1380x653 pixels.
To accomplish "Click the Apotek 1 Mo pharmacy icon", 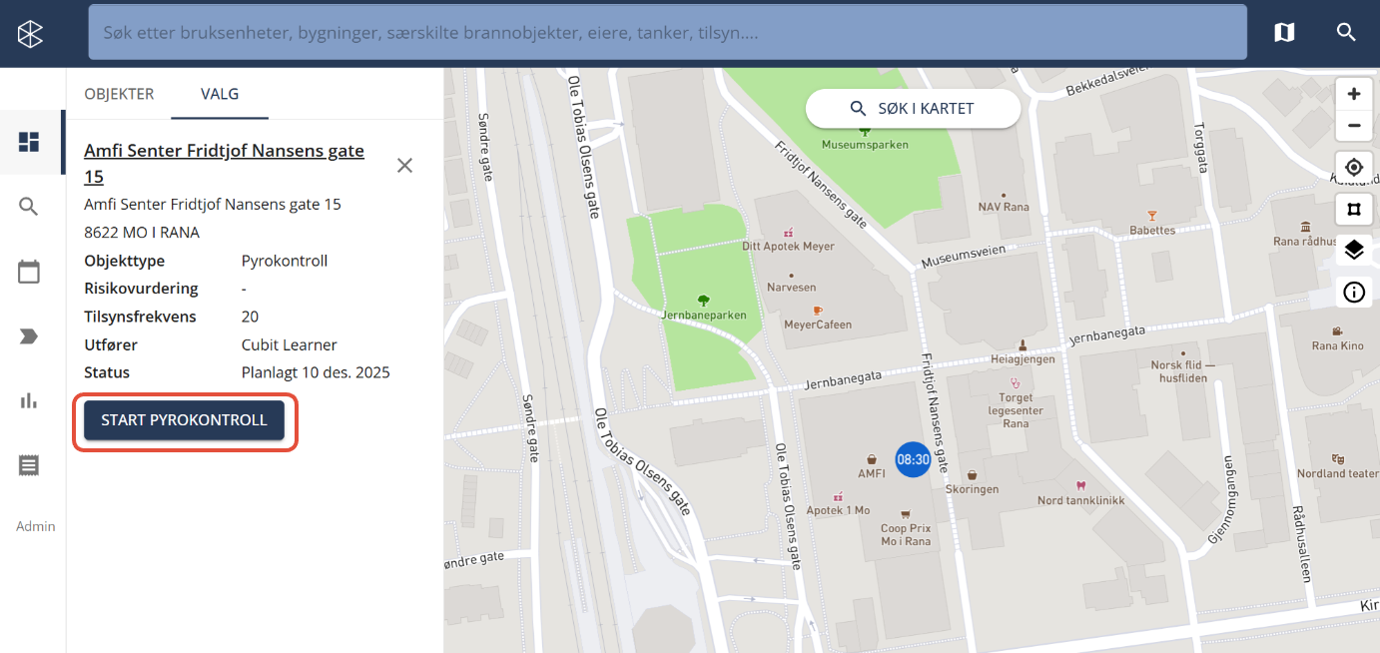I will tap(838, 496).
